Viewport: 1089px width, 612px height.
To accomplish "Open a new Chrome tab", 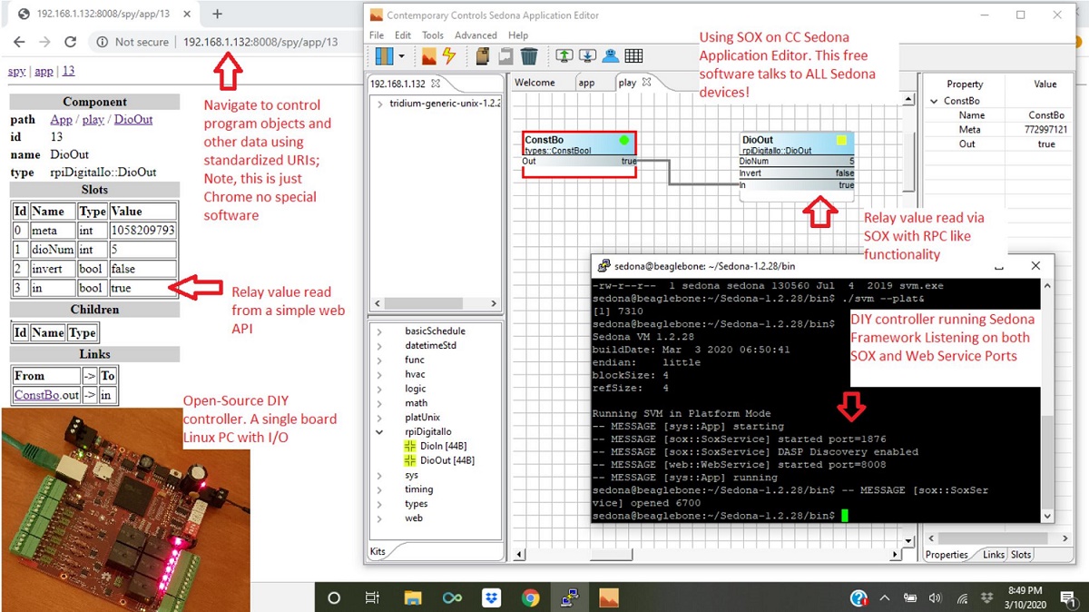I will click(x=218, y=15).
